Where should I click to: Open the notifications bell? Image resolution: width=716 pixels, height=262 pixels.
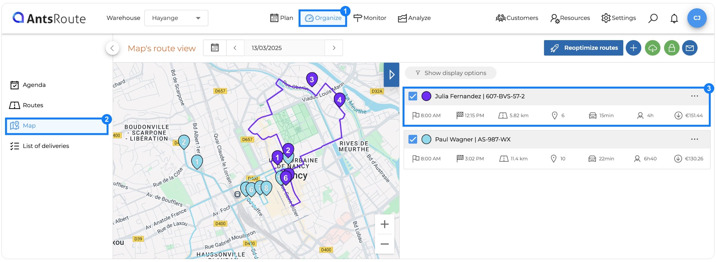674,18
